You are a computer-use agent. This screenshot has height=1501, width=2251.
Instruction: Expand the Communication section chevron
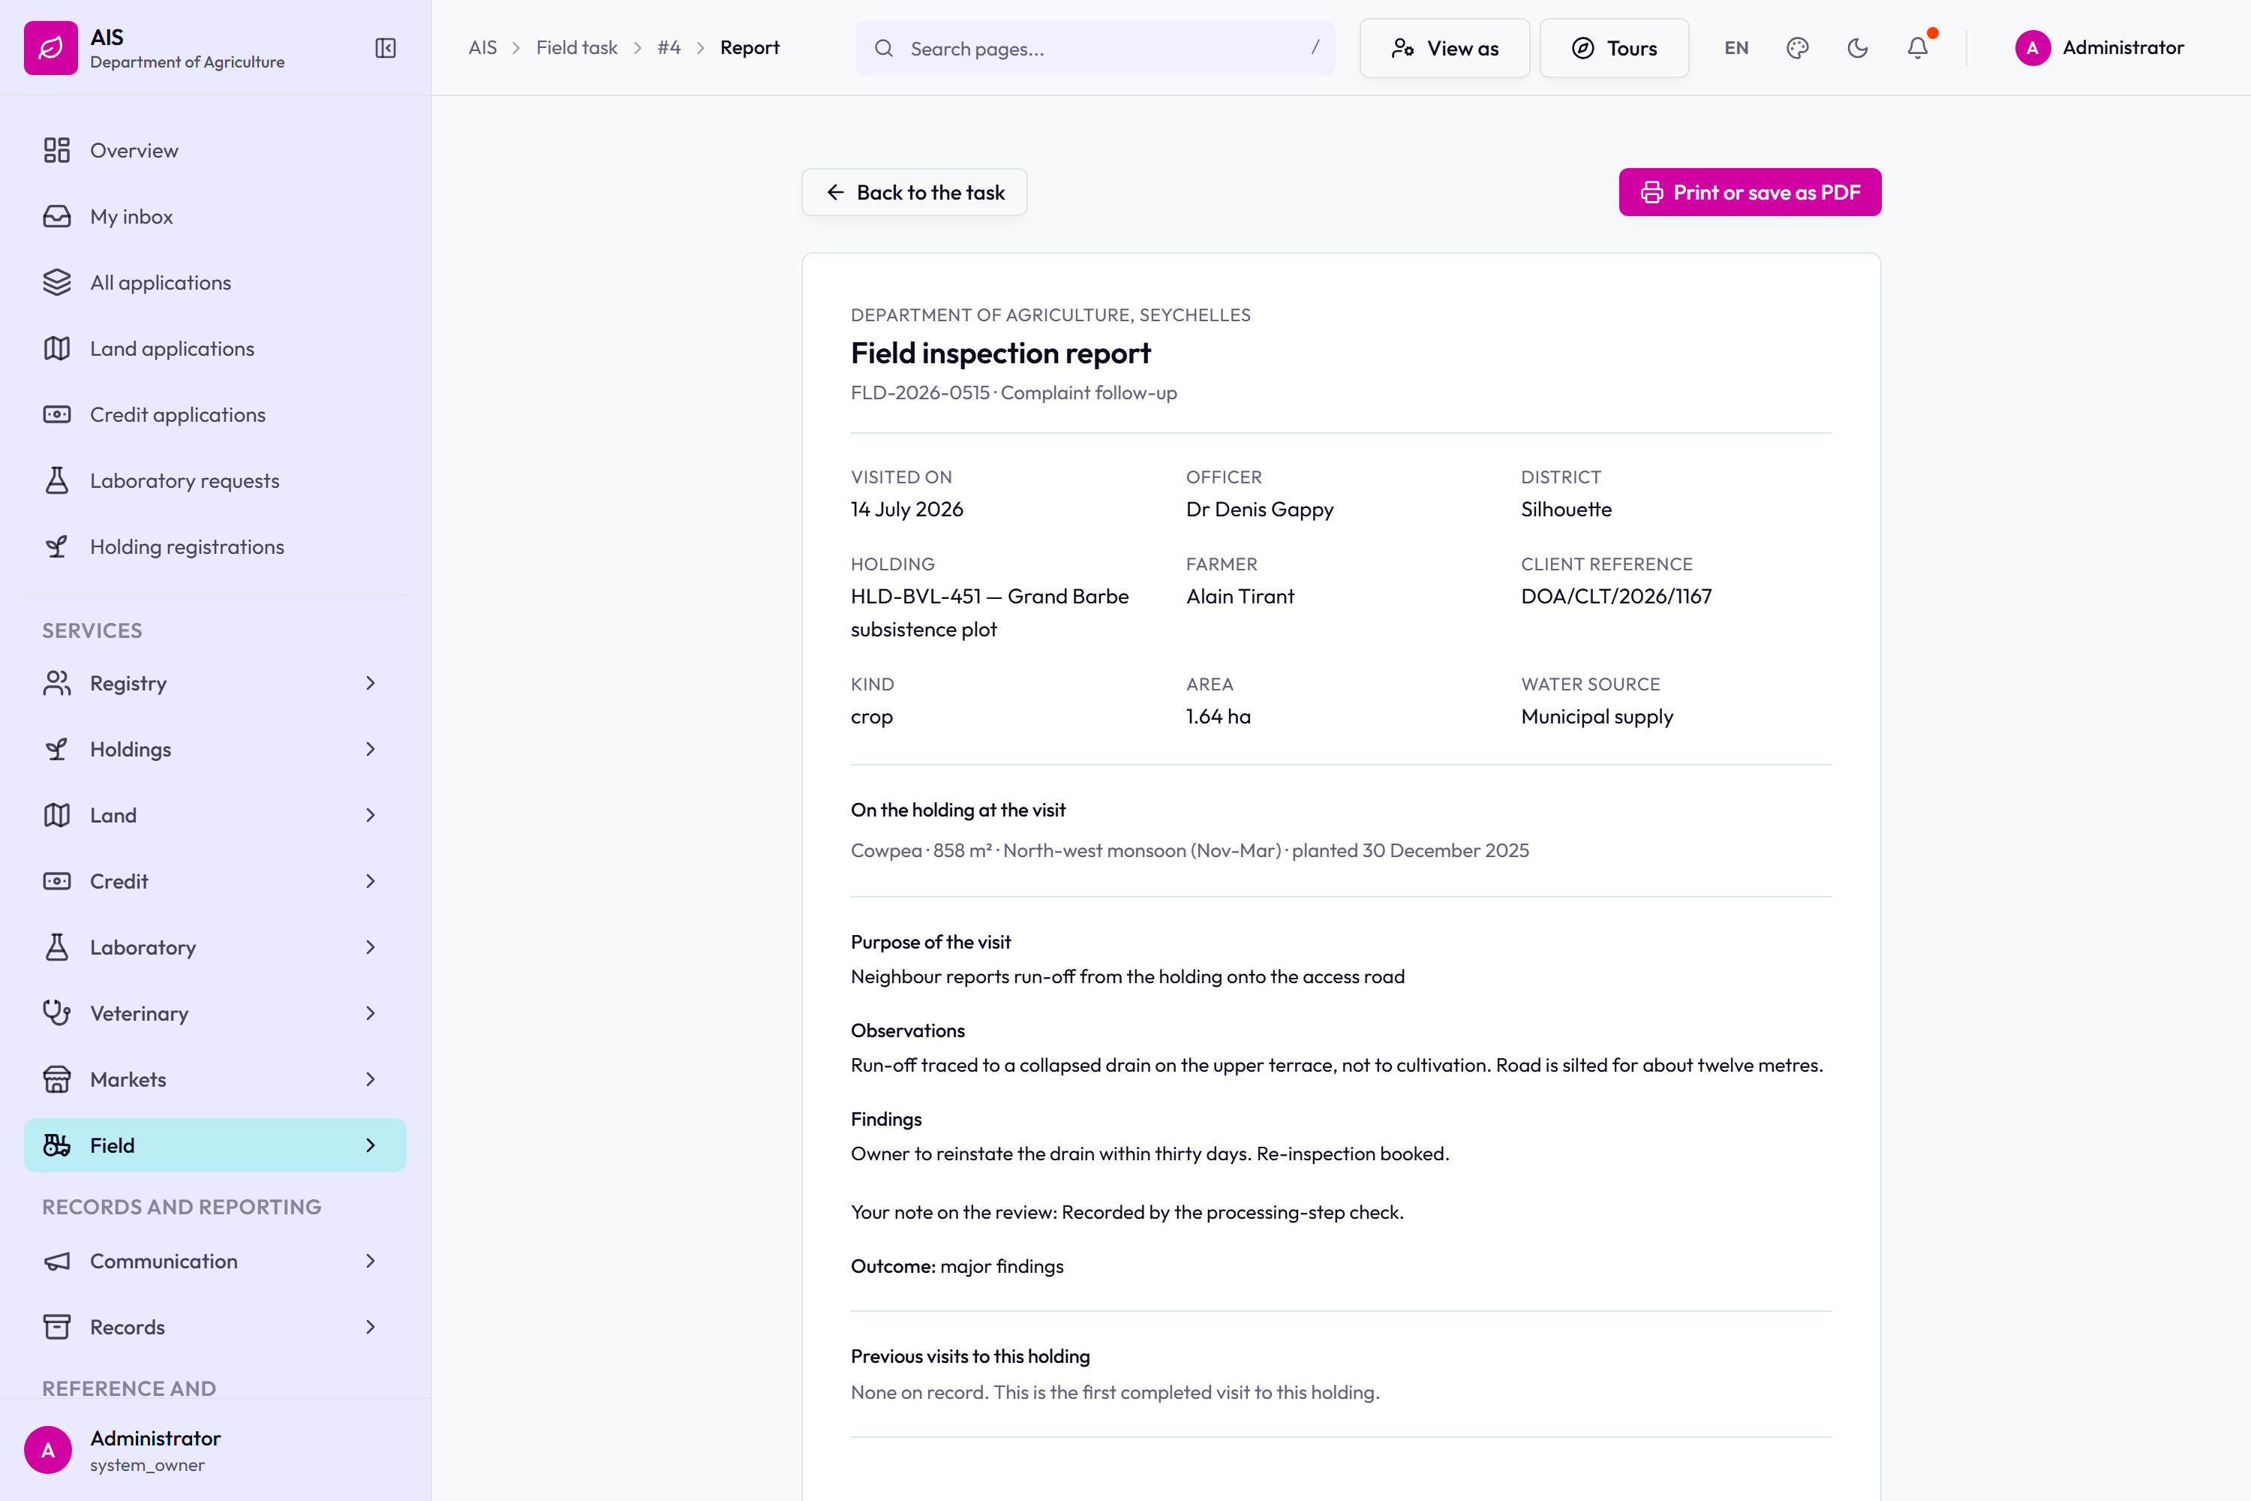tap(371, 1262)
